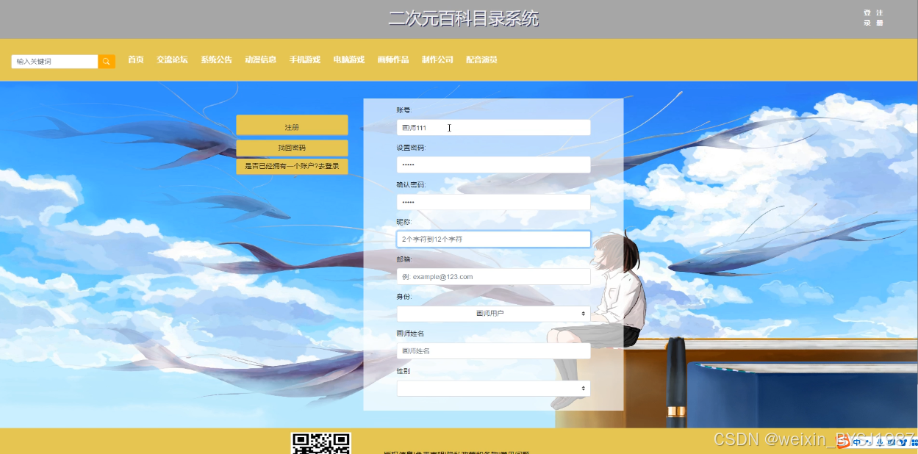Click the IME soft keyboard icon
The image size is (918, 454).
[x=892, y=442]
